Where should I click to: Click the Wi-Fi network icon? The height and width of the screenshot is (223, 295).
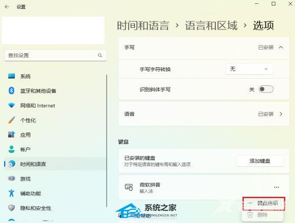click(11, 105)
